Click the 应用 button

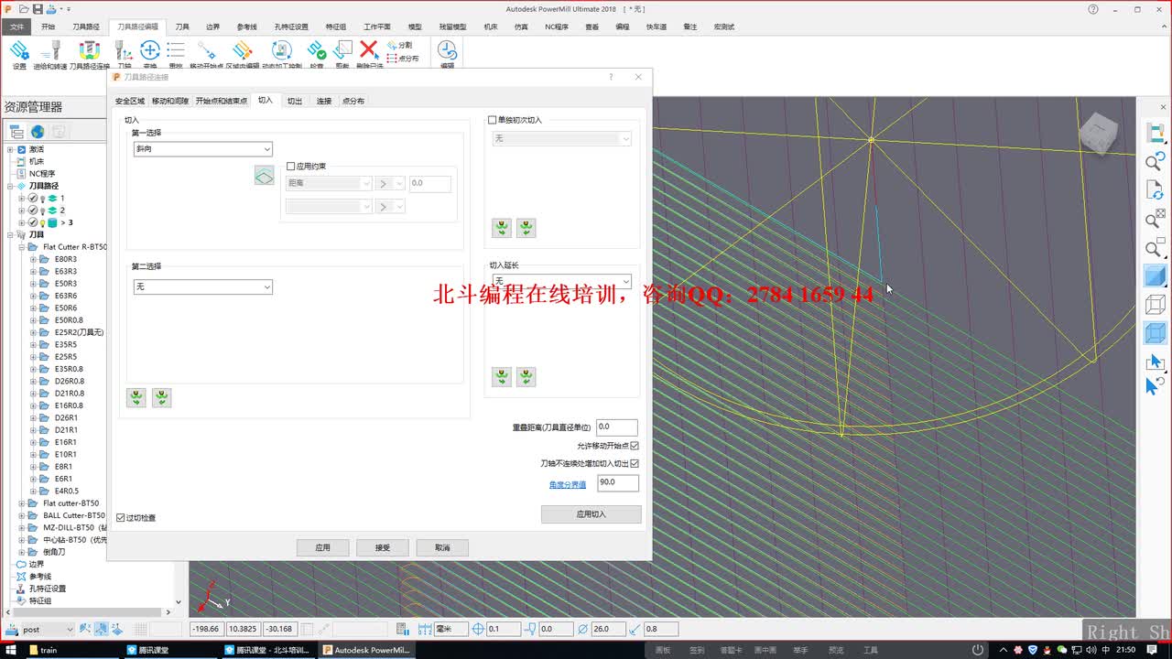(x=322, y=547)
